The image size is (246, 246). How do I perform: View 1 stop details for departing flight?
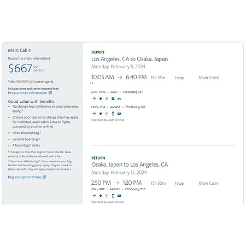(x=179, y=78)
